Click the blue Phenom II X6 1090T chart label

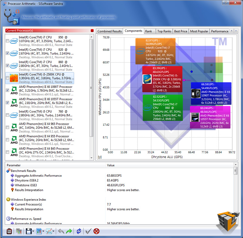(211, 93)
